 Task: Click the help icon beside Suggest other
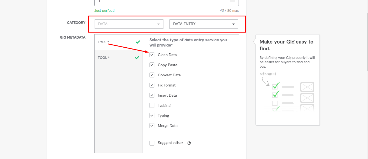[x=189, y=143]
